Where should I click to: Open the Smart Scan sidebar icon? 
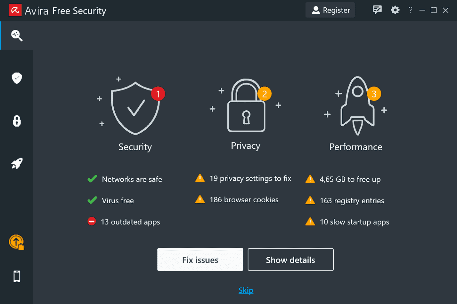pyautogui.click(x=16, y=35)
